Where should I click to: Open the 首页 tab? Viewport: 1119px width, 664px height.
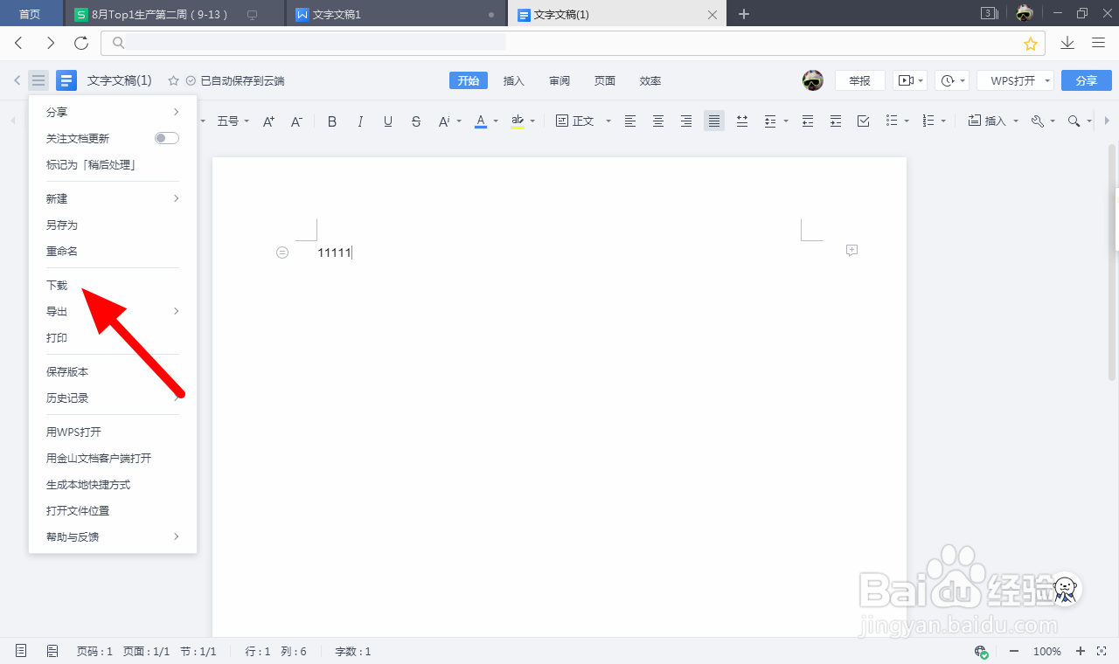coord(31,14)
